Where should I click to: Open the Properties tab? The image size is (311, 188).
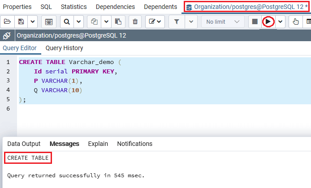click(x=17, y=7)
